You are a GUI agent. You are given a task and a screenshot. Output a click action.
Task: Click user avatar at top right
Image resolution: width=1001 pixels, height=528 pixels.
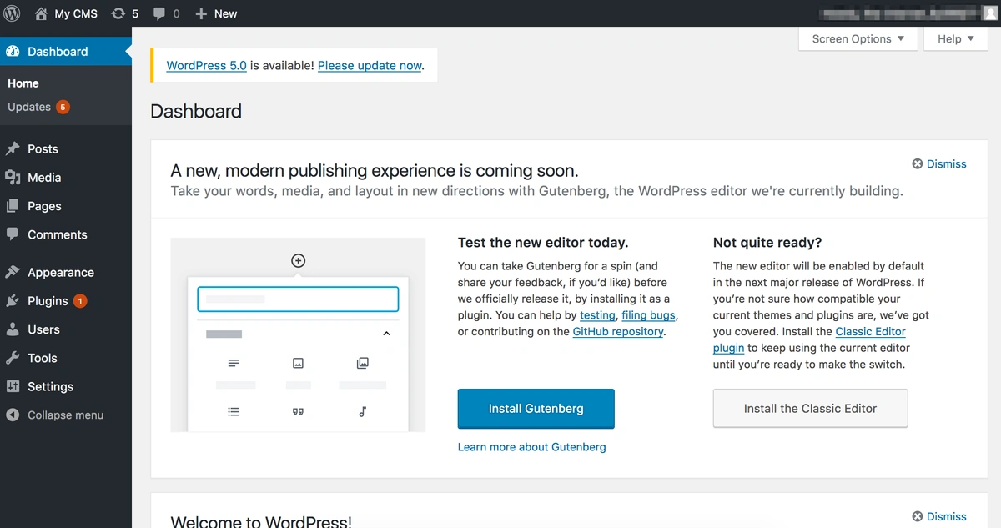coord(990,13)
